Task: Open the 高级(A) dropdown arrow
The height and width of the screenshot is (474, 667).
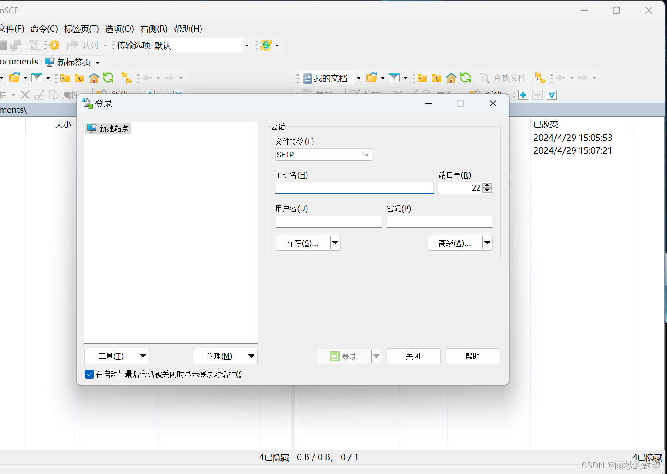Action: point(487,243)
